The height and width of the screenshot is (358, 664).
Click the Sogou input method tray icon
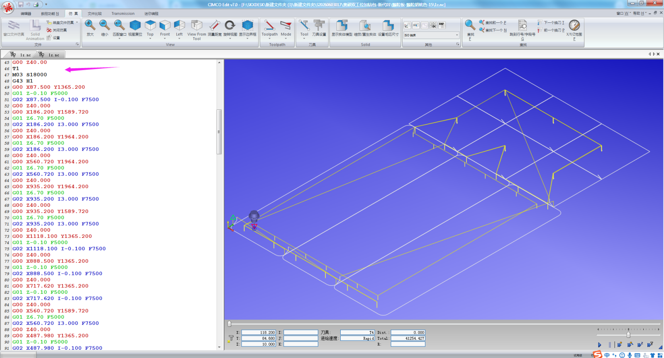coord(598,354)
